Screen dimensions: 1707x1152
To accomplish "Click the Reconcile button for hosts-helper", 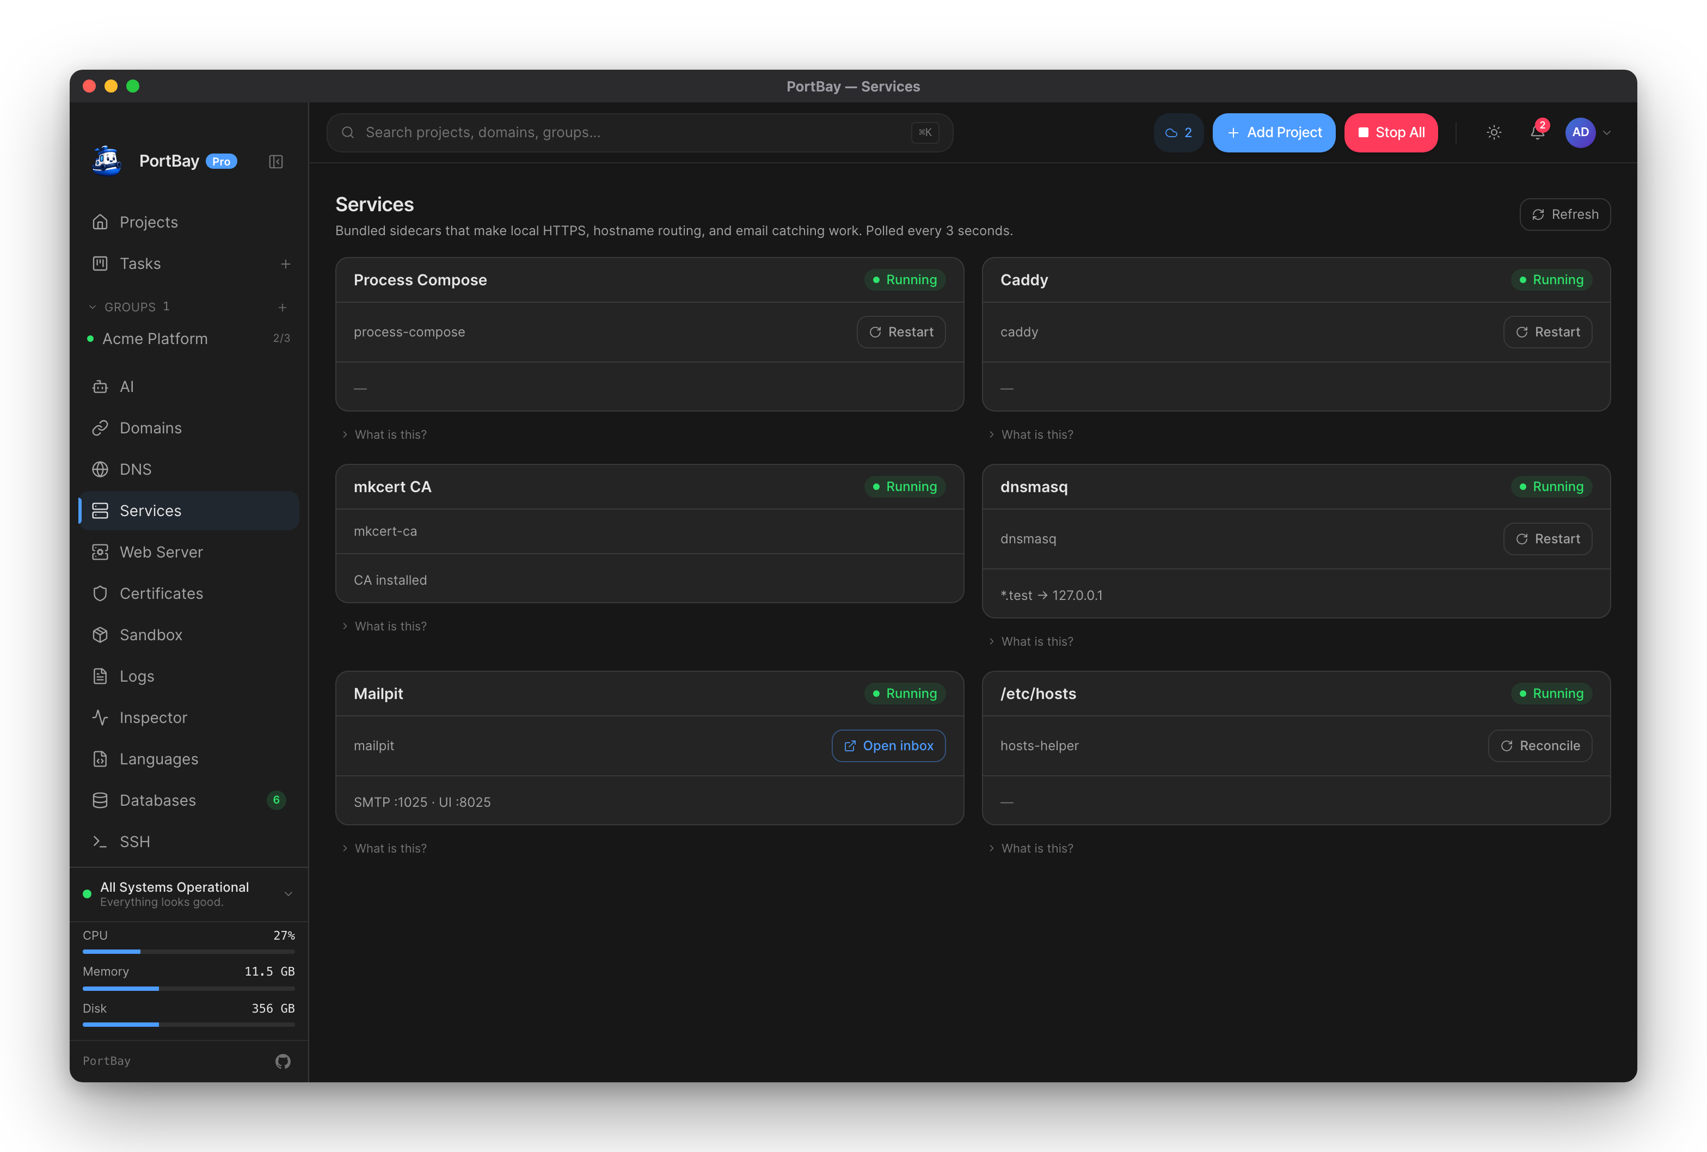I will point(1539,746).
